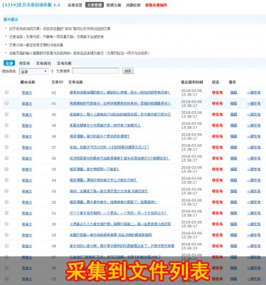Open the category link in article 36's row
This screenshot has width=266, height=285.
click(x=27, y=158)
